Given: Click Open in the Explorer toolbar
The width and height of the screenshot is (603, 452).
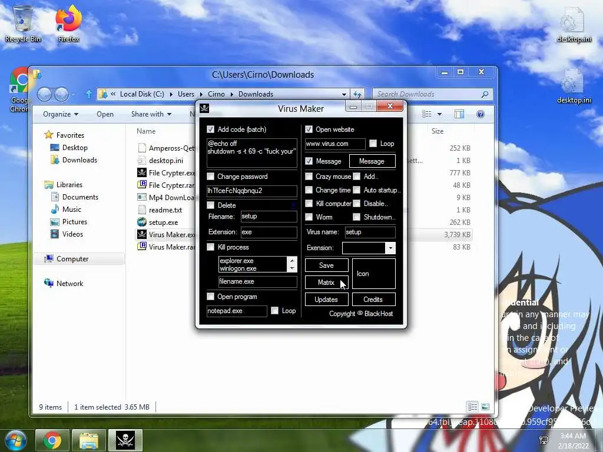Looking at the screenshot, I should click(x=105, y=114).
